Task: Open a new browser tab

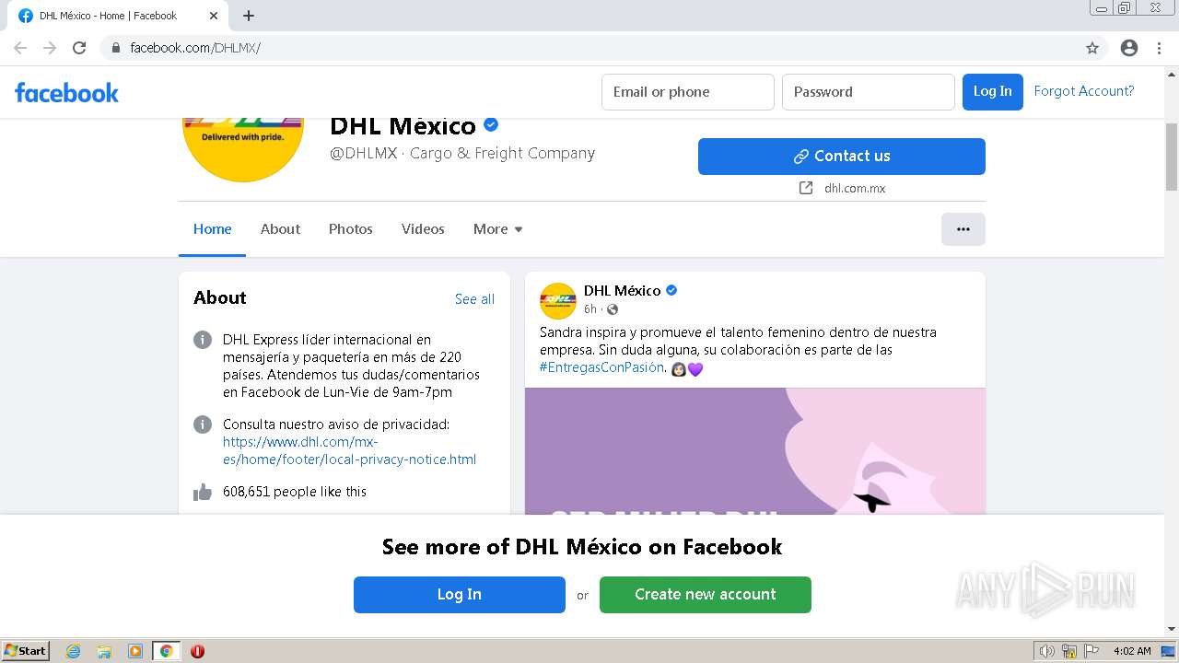Action: [249, 16]
